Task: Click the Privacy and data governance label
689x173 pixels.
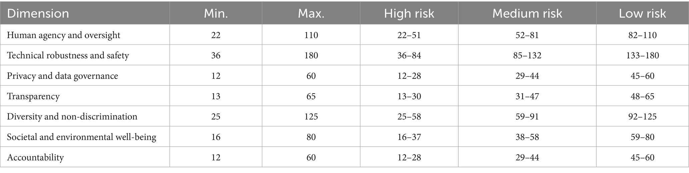Action: click(x=63, y=76)
